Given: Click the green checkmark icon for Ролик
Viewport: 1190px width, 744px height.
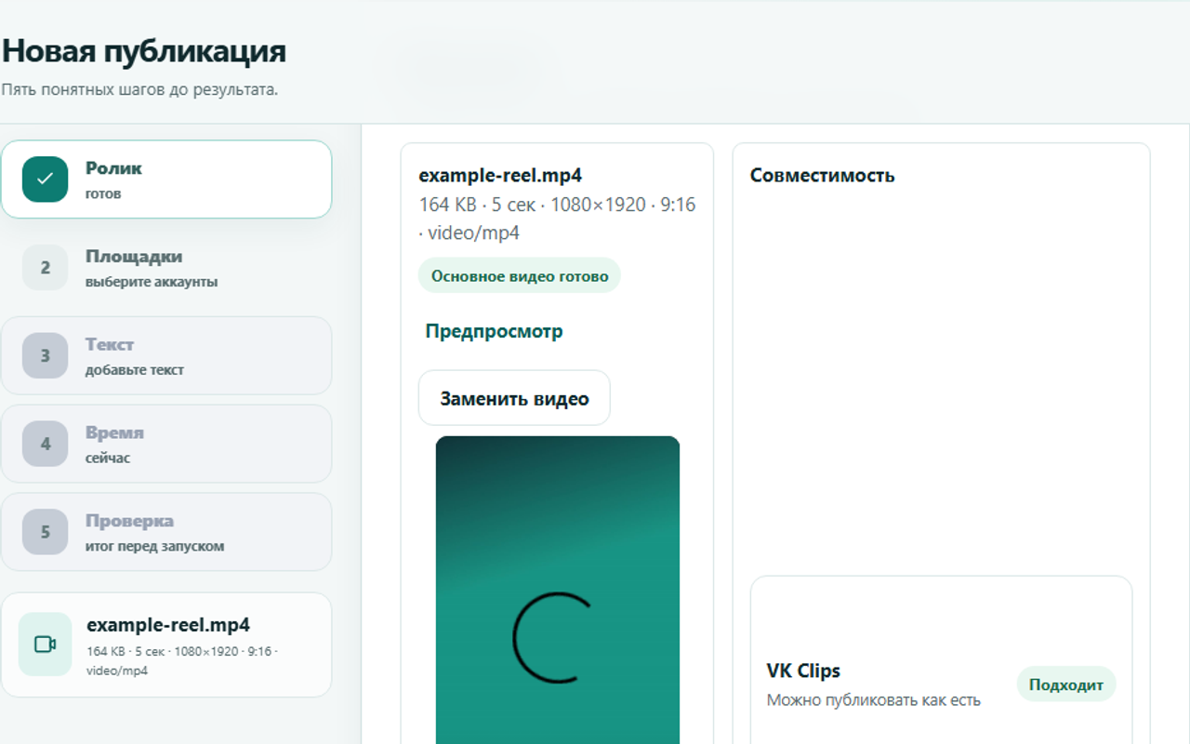Looking at the screenshot, I should pyautogui.click(x=45, y=179).
